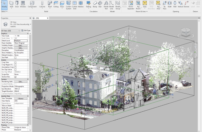This screenshot has height=132, width=202.
Task: Start the Stair tool
Action: pyautogui.click(x=100, y=4)
